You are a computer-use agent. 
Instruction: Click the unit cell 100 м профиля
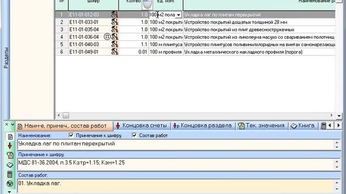click(x=166, y=52)
